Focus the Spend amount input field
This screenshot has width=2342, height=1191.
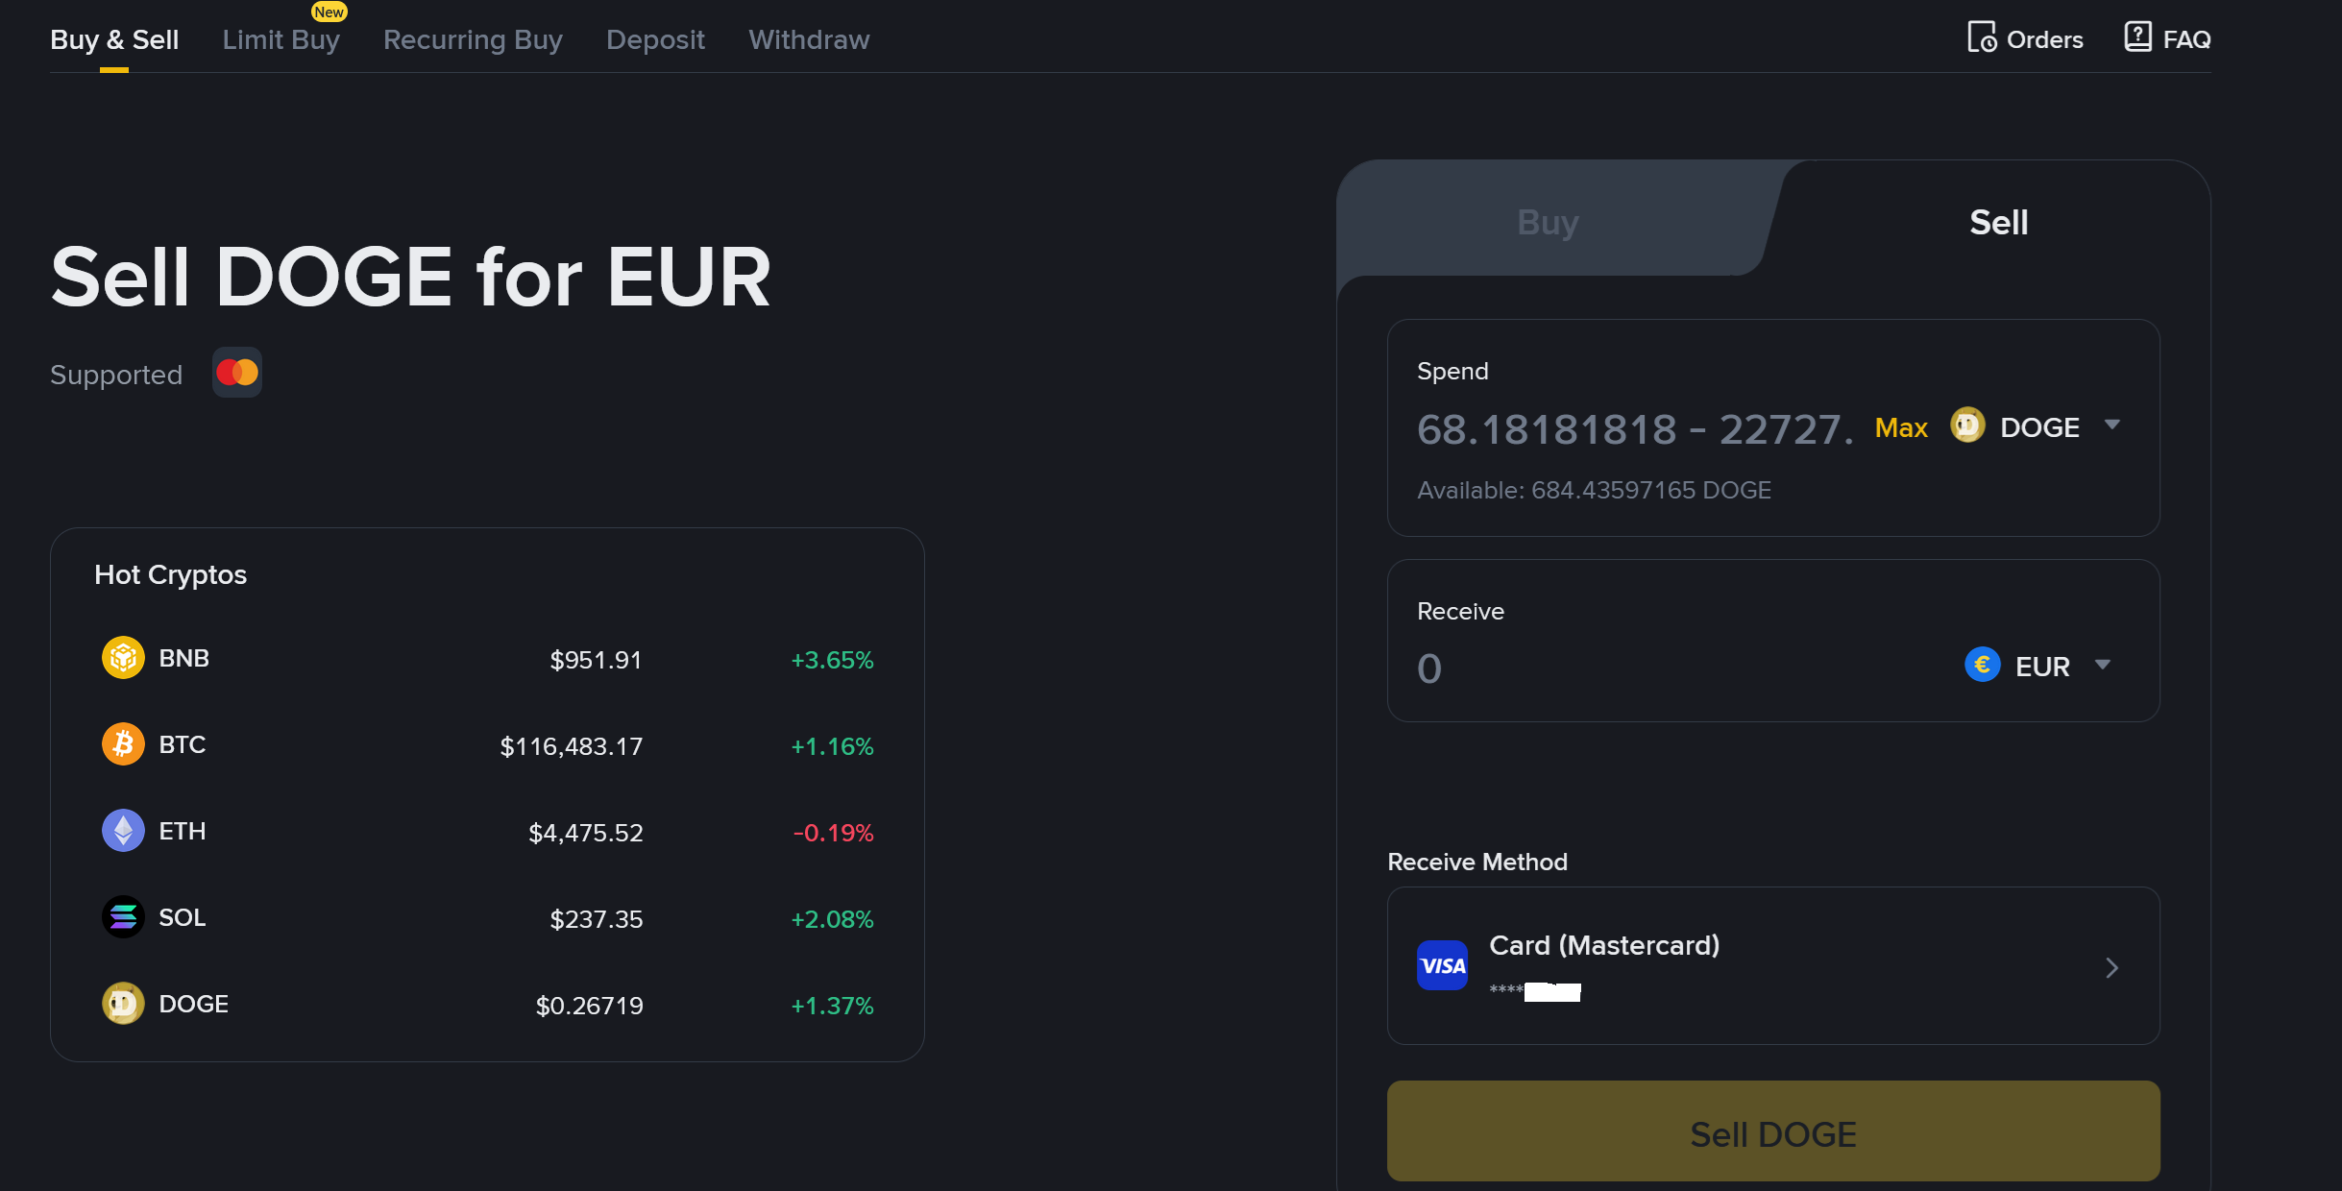1633,429
